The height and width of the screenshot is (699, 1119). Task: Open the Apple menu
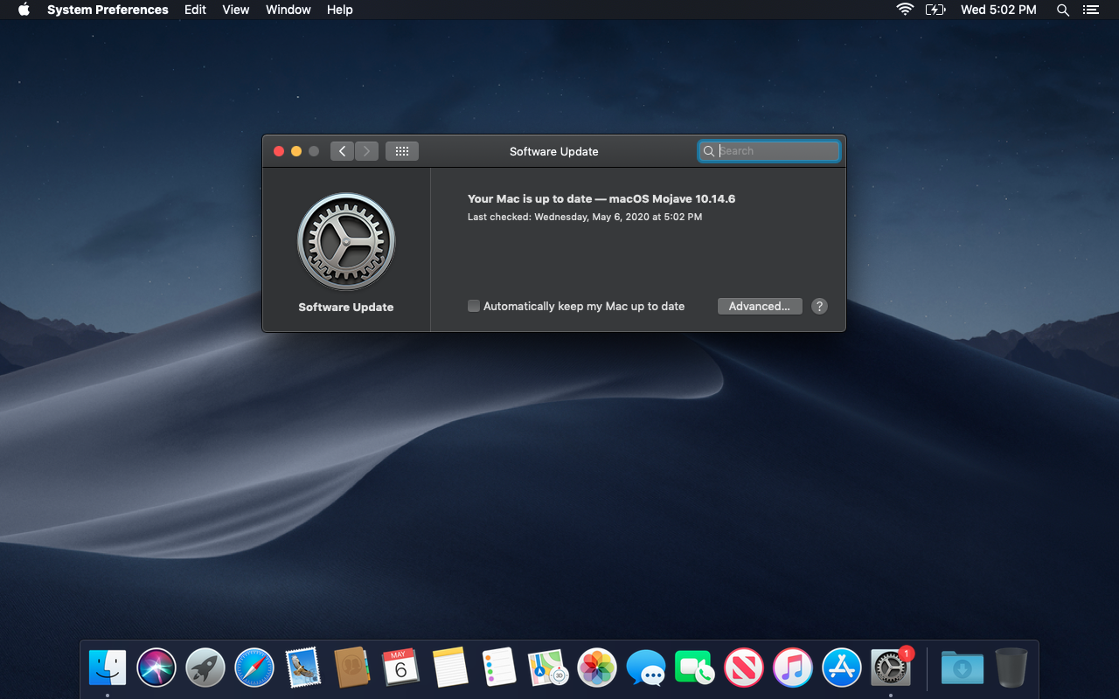[x=24, y=10]
